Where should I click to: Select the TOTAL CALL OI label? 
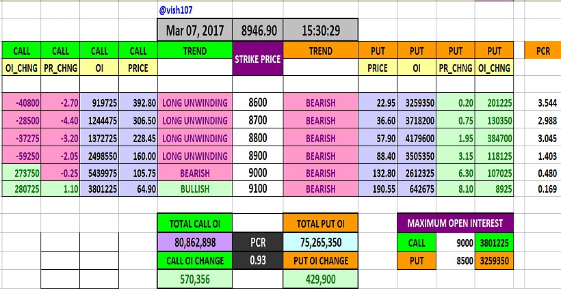pyautogui.click(x=195, y=223)
